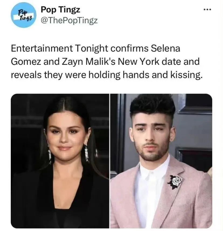Click the "holding hands and kissing" phrase

click(x=146, y=75)
